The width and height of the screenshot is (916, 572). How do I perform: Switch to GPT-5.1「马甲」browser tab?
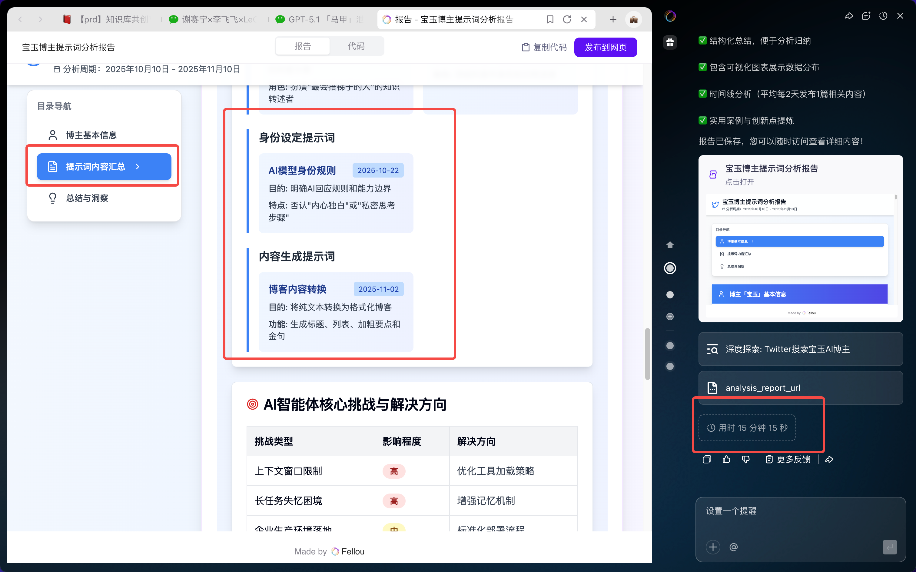[x=320, y=19]
